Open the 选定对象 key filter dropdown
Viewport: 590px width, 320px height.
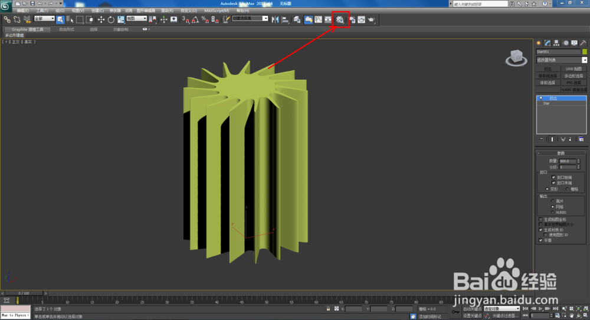click(x=501, y=309)
